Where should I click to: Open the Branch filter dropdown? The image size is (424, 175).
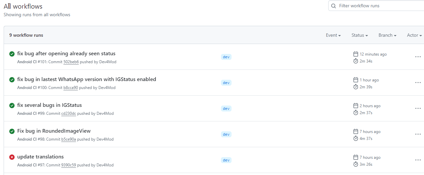(387, 35)
